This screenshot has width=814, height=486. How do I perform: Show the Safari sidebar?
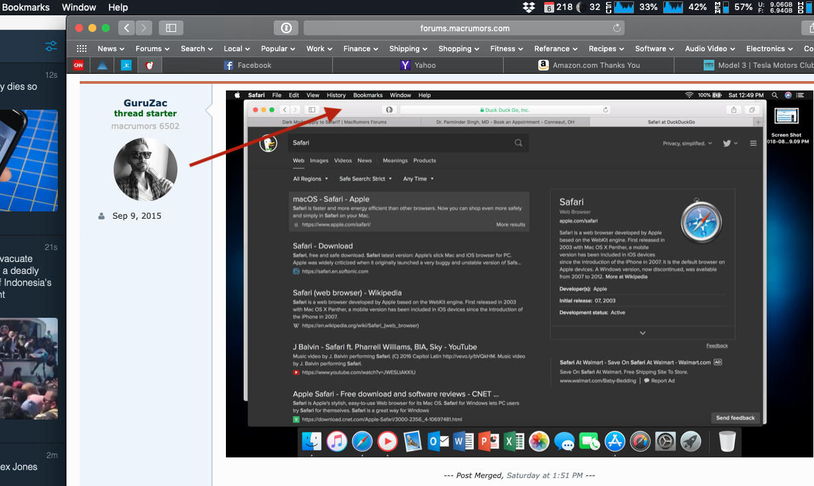pos(171,28)
